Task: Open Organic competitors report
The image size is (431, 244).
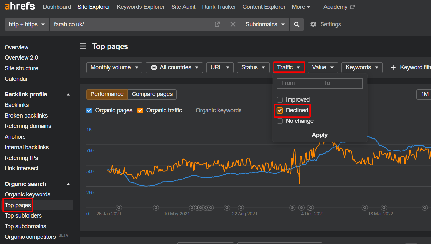Action: click(x=30, y=237)
